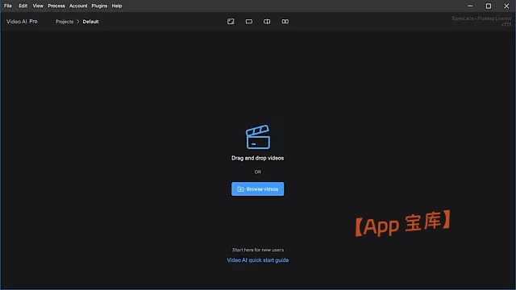Select side-by-side view layout icon
Image resolution: width=516 pixels, height=290 pixels.
coord(285,22)
